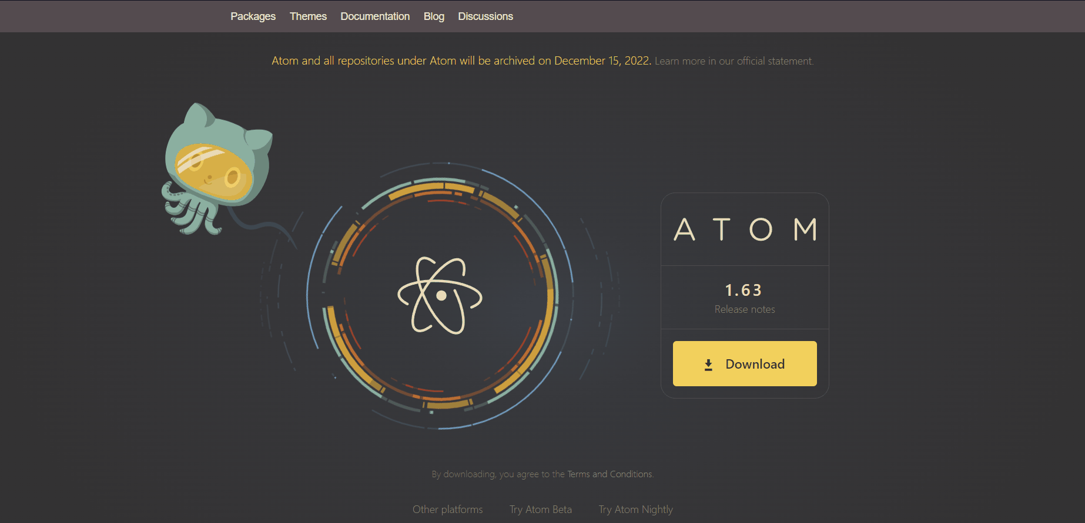Open the Release notes link
This screenshot has width=1085, height=523.
click(x=745, y=309)
